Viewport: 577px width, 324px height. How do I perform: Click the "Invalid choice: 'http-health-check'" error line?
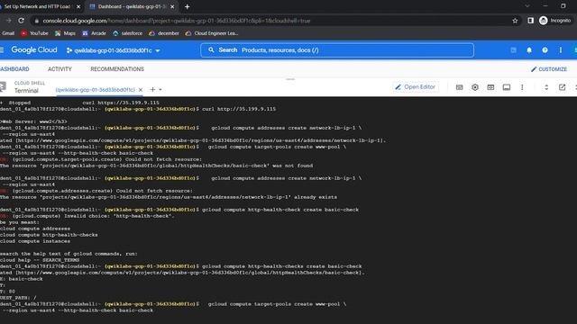click(87, 216)
